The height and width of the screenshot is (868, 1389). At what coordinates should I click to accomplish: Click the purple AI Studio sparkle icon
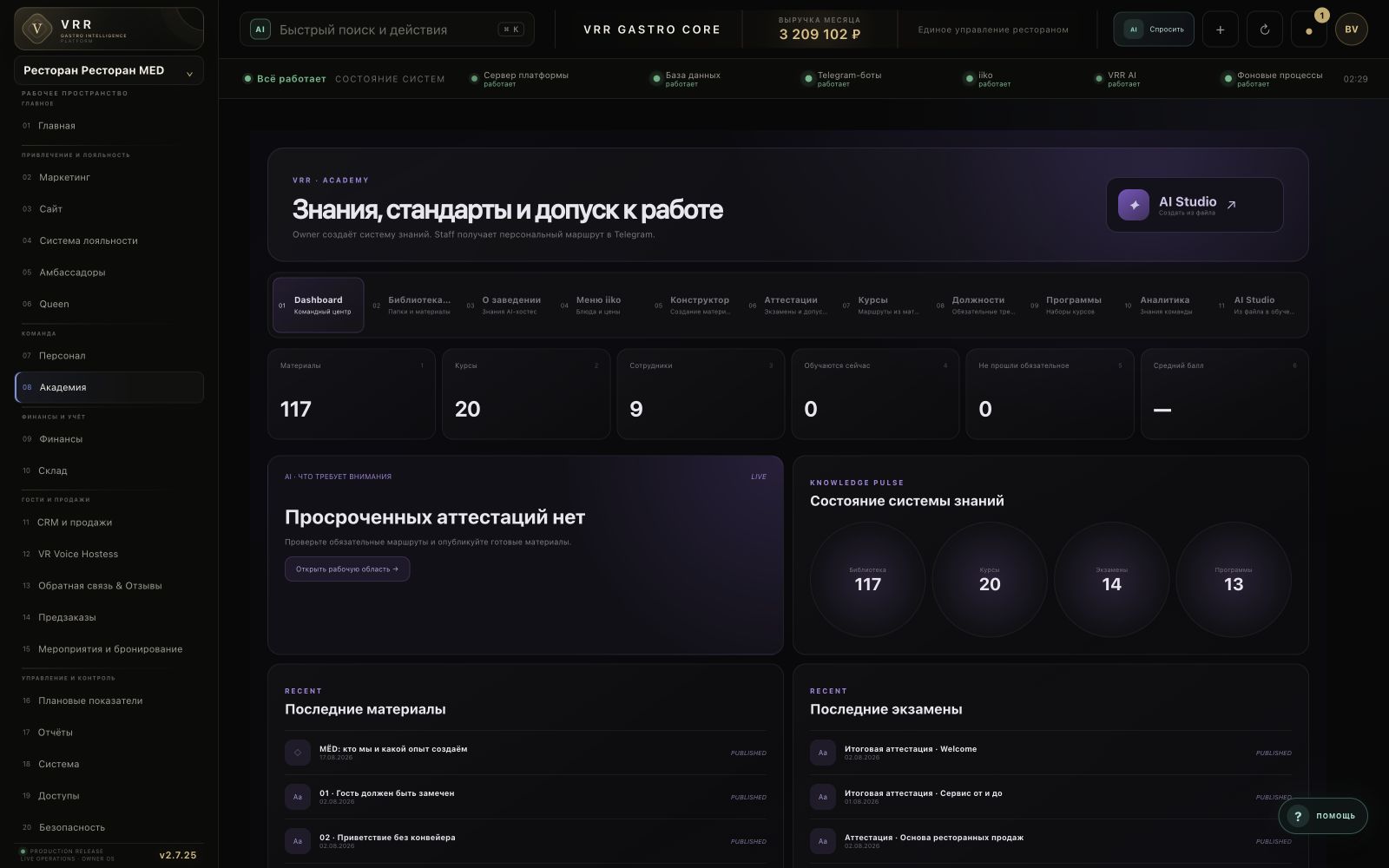pyautogui.click(x=1134, y=205)
